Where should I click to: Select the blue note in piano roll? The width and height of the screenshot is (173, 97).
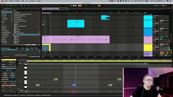74,85
